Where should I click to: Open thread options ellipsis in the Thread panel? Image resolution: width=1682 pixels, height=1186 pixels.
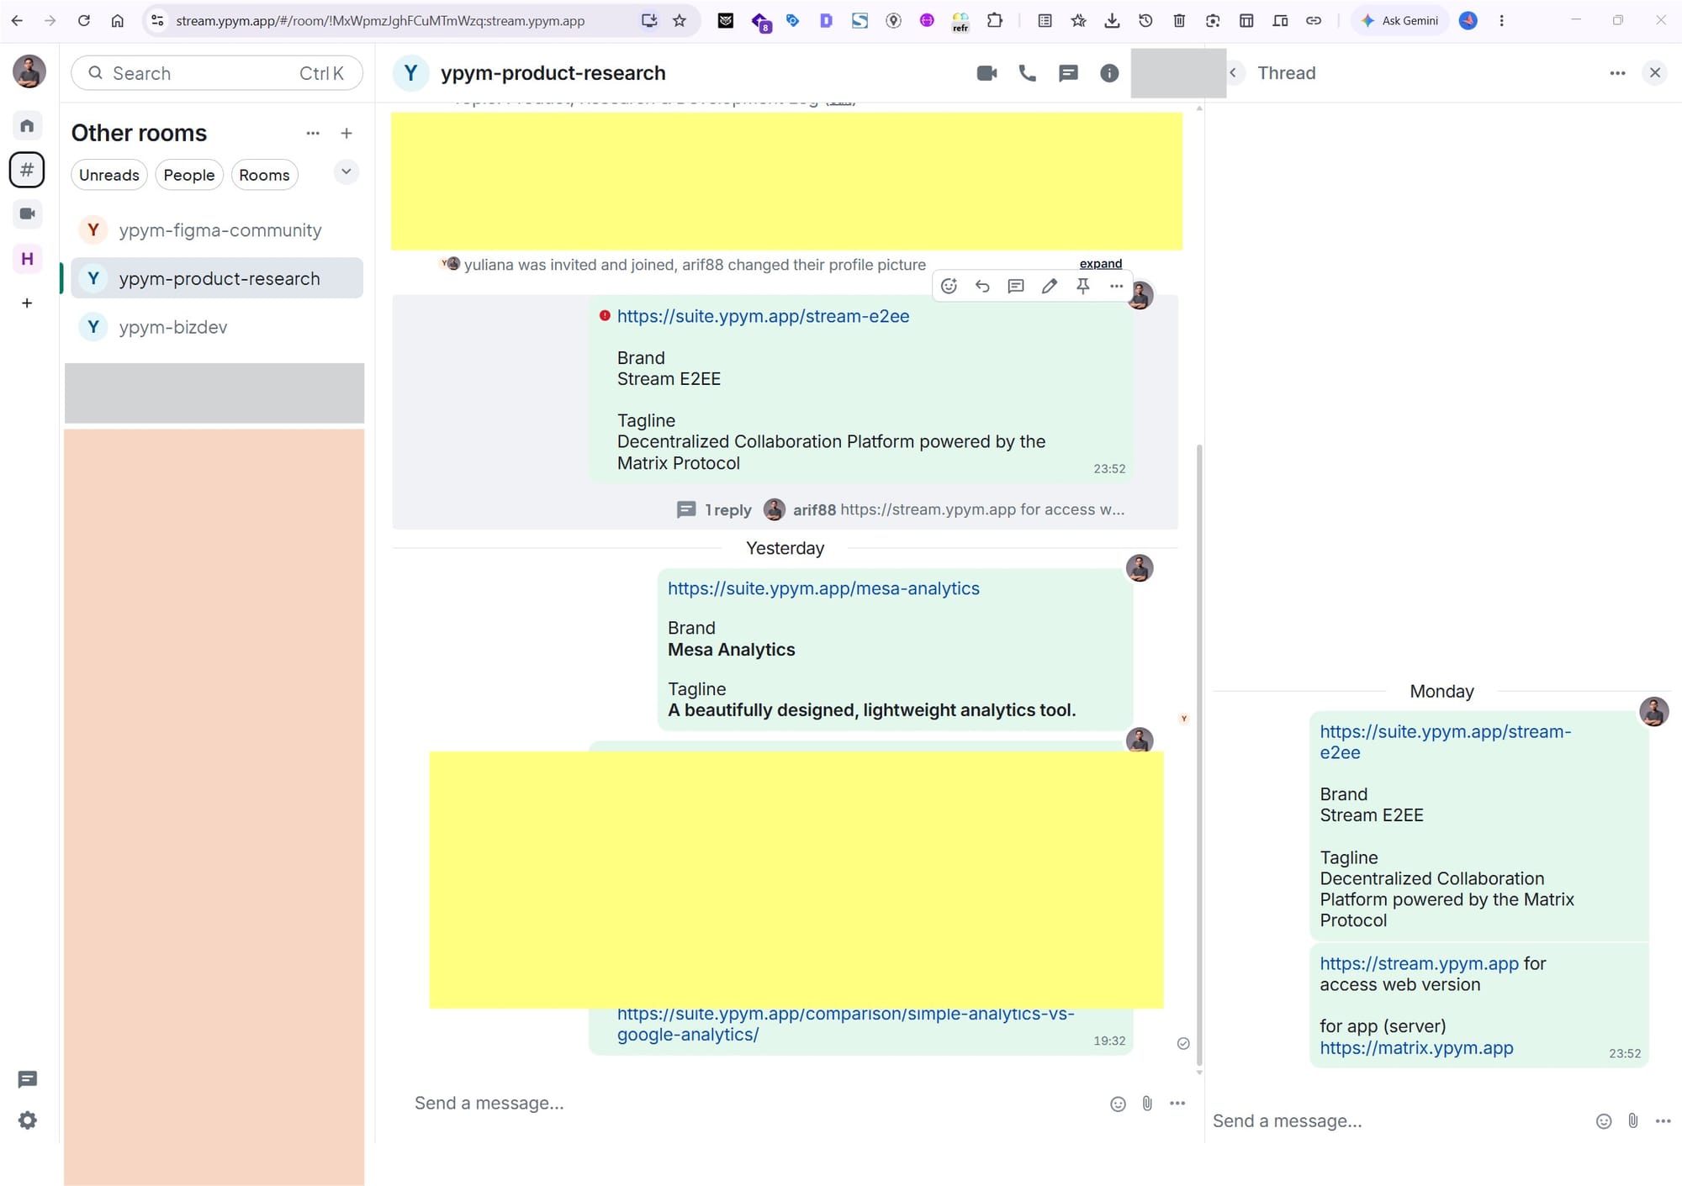1617,73
